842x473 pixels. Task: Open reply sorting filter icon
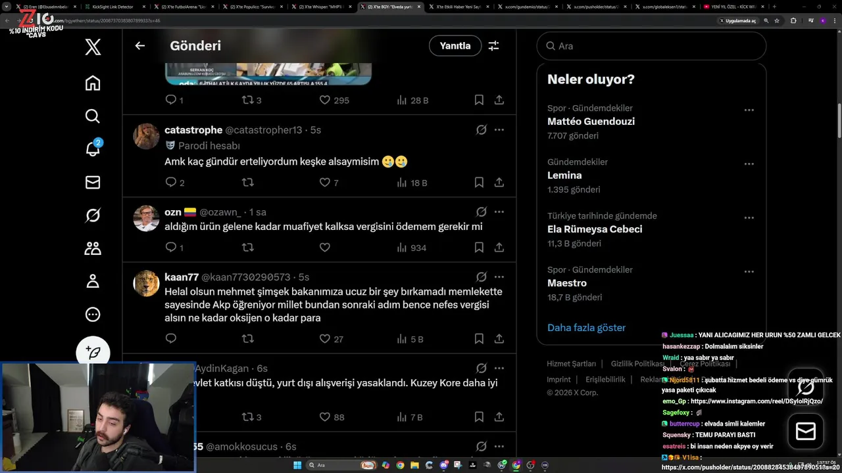click(493, 46)
